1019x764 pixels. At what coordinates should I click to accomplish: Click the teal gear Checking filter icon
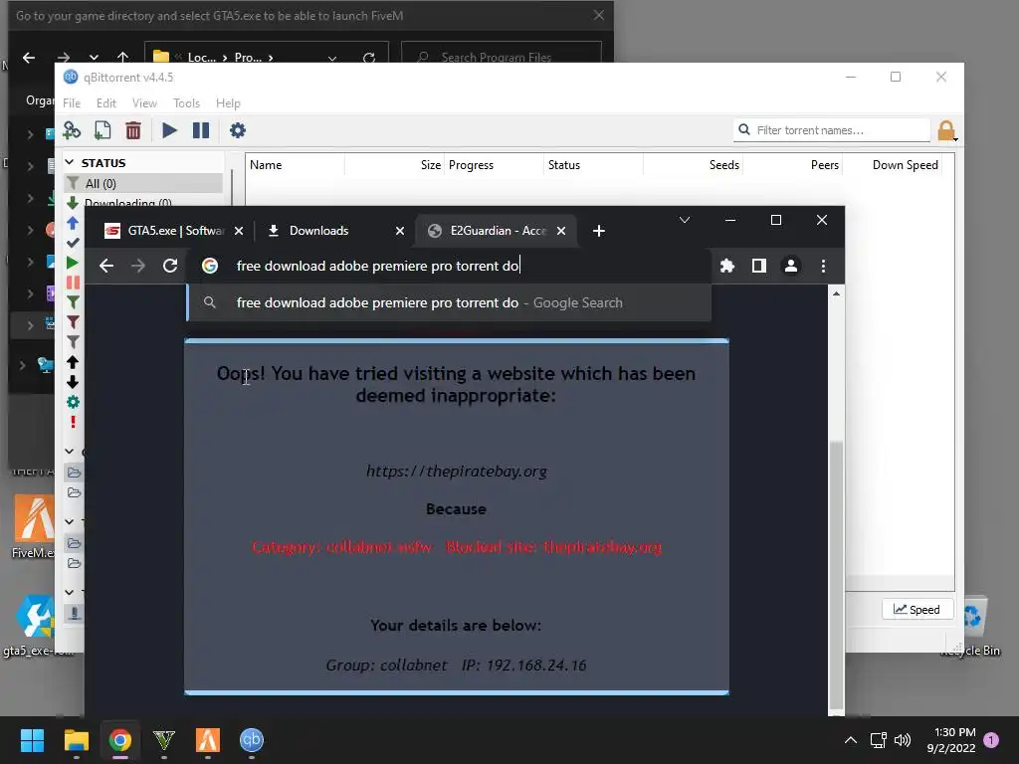73,402
